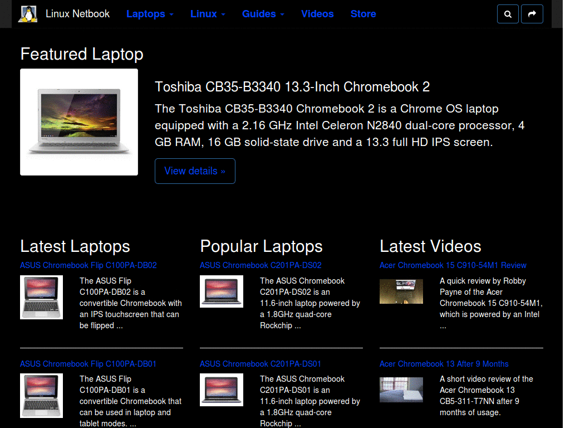This screenshot has height=428, width=570.
Task: Click the View details button for the featured laptop
Action: tap(195, 171)
